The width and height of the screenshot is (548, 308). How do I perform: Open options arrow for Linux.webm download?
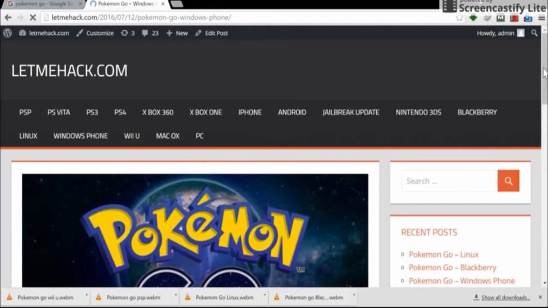265,295
